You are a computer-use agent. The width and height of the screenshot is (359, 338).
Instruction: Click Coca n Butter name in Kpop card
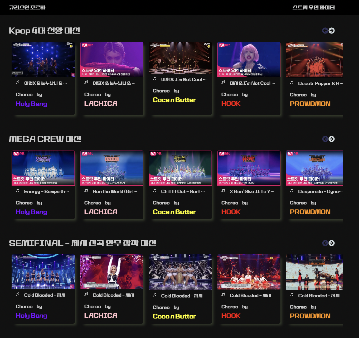[x=174, y=100]
